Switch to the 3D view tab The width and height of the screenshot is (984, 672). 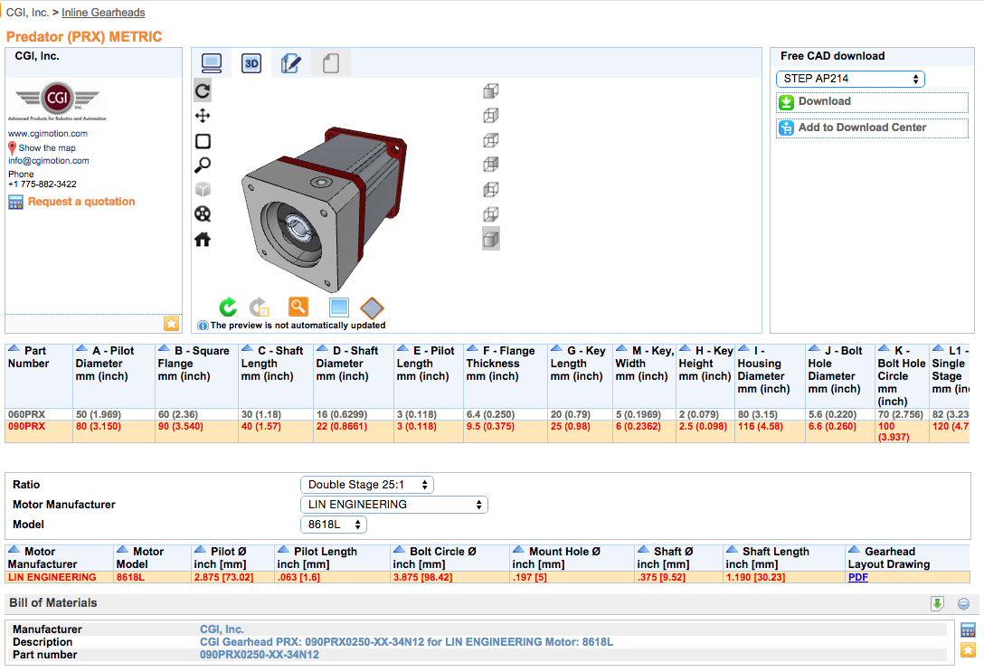pos(251,63)
